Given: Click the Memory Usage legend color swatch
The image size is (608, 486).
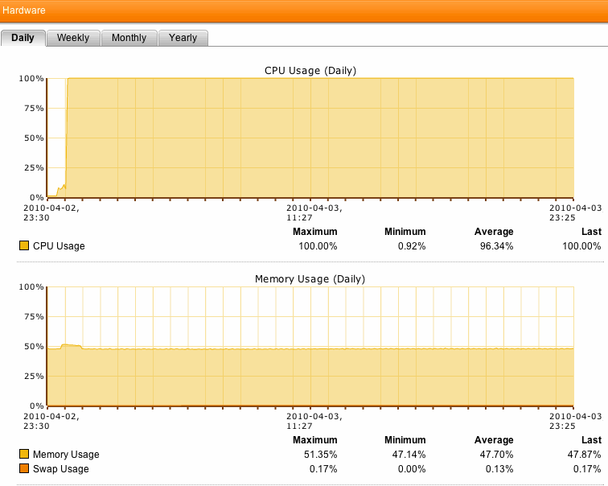Looking at the screenshot, I should click(23, 455).
